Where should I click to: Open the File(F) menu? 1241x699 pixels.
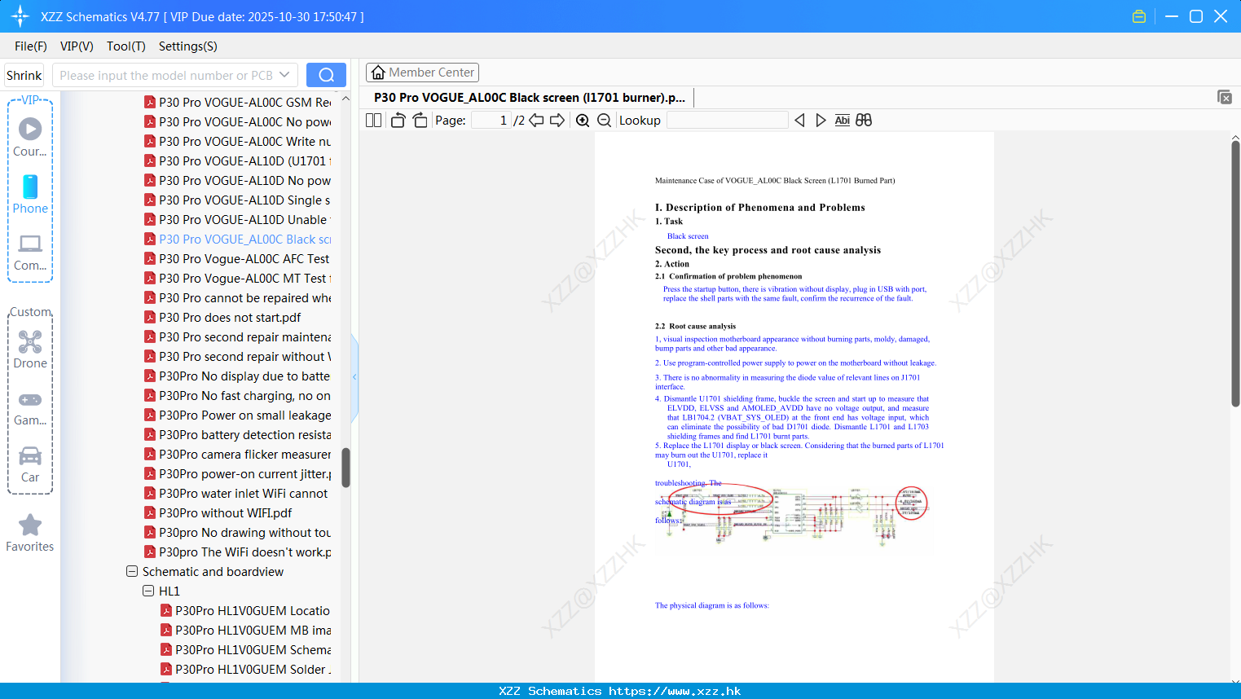(31, 46)
